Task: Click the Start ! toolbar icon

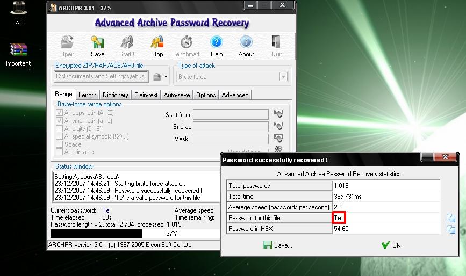Action: point(127,42)
